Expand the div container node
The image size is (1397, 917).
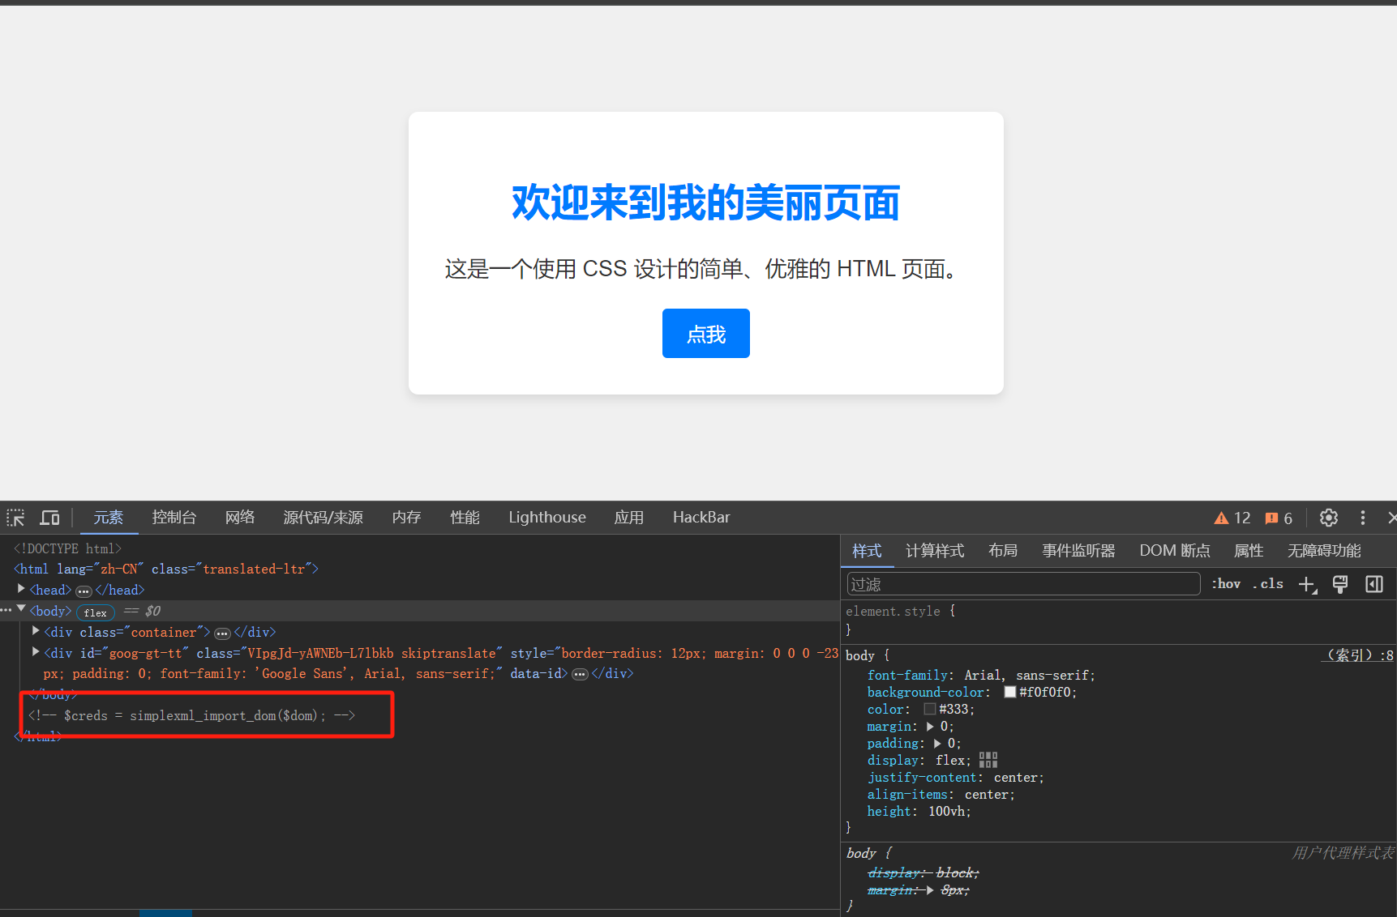[35, 631]
